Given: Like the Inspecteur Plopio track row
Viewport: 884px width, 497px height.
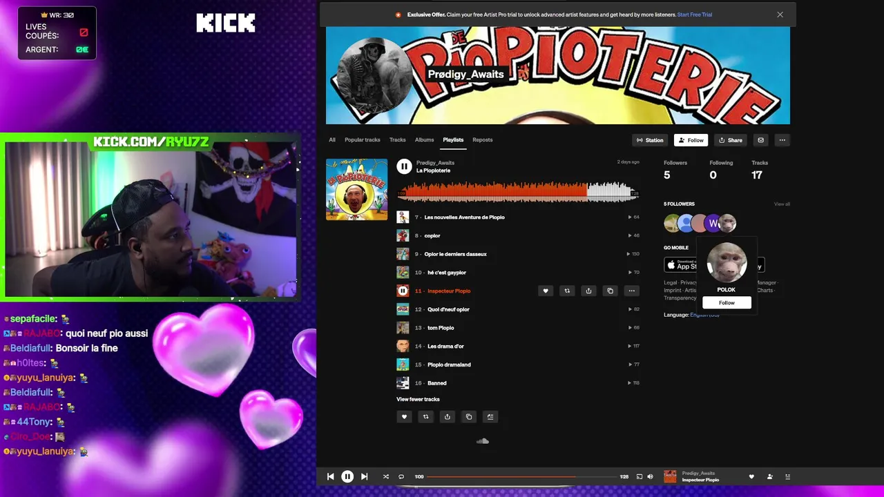Looking at the screenshot, I should pyautogui.click(x=546, y=291).
